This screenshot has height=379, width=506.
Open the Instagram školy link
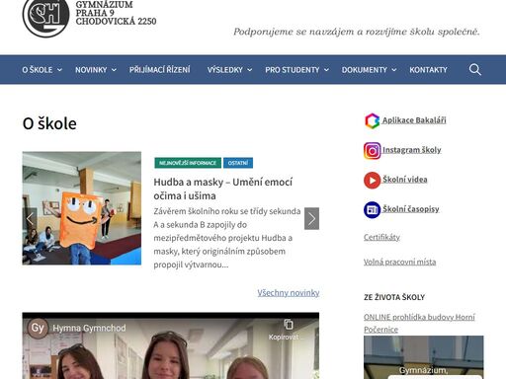(x=411, y=150)
